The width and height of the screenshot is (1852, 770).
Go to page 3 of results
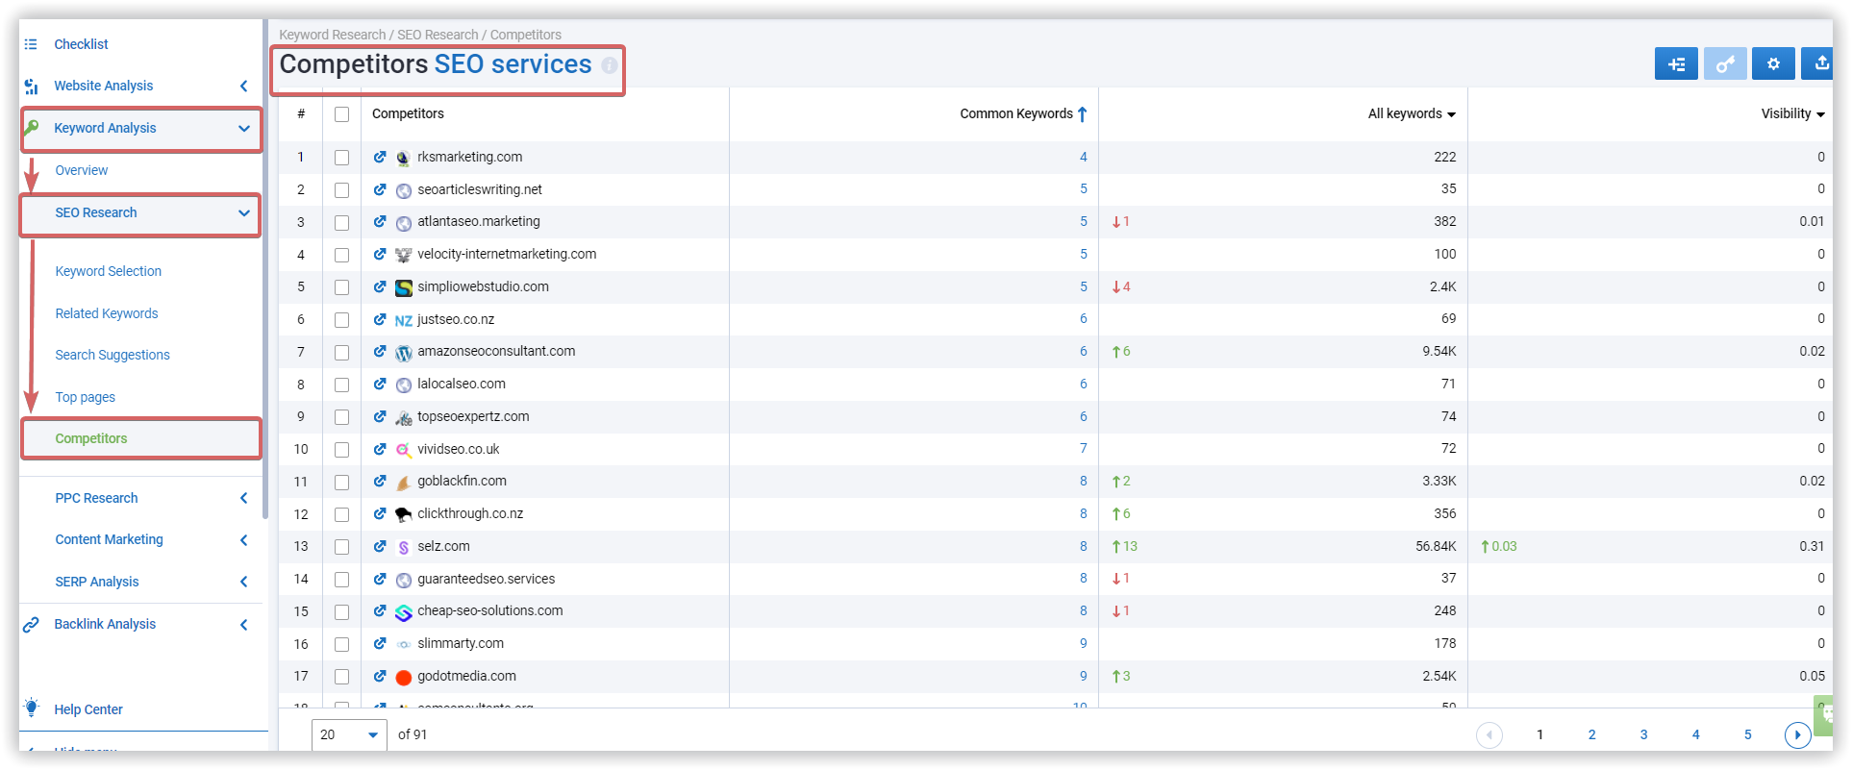coord(1644,734)
